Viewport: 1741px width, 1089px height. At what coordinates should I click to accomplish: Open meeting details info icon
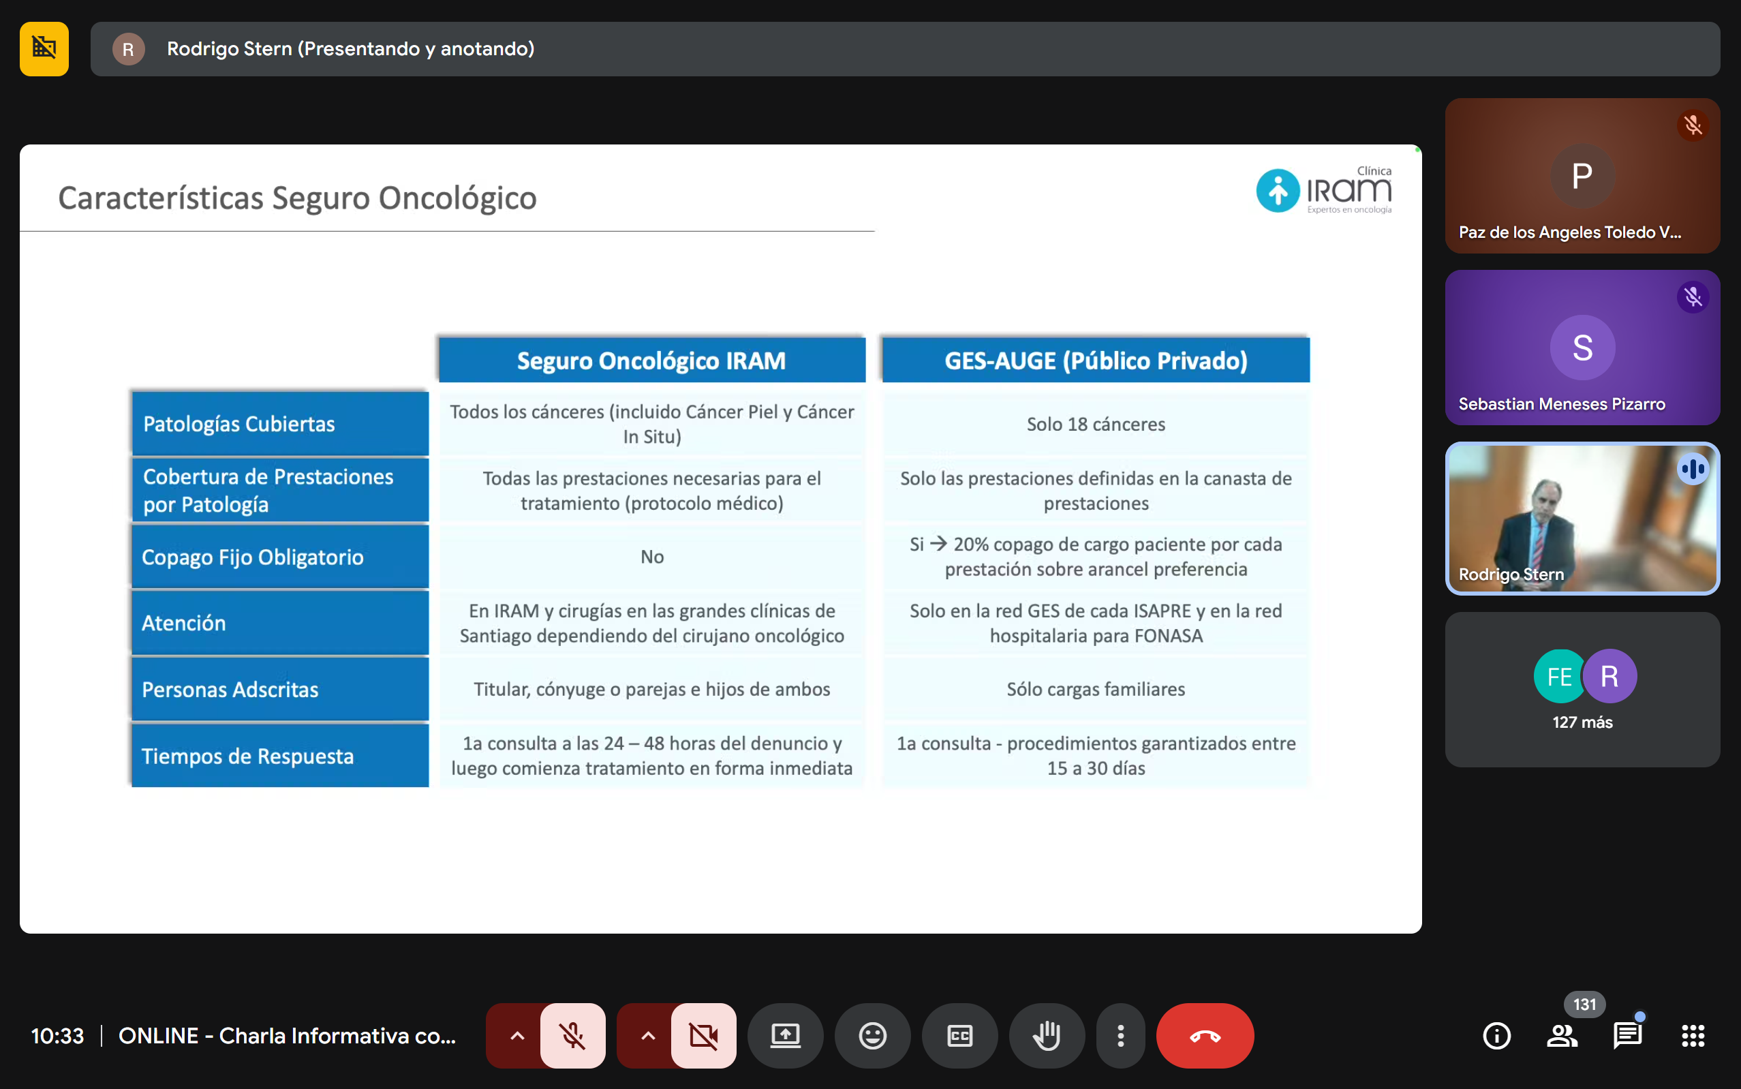1496,1036
